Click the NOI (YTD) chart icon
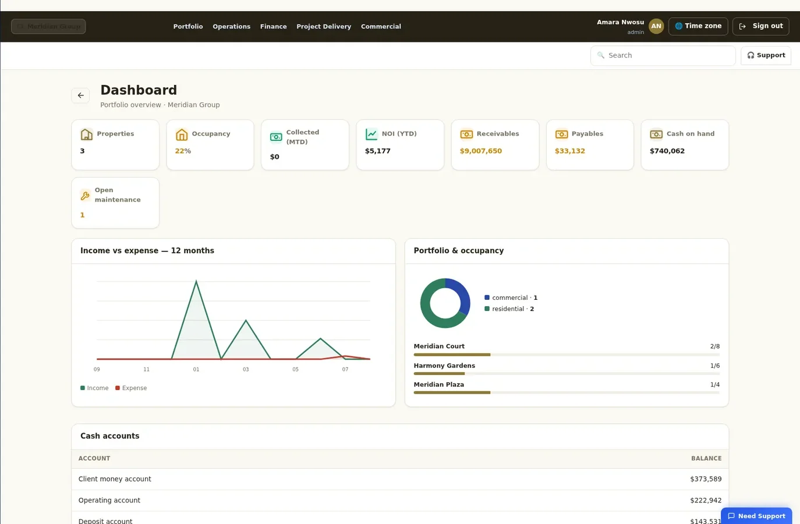Image resolution: width=800 pixels, height=524 pixels. click(x=371, y=134)
